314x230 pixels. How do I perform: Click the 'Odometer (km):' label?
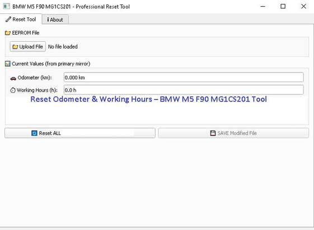35,78
